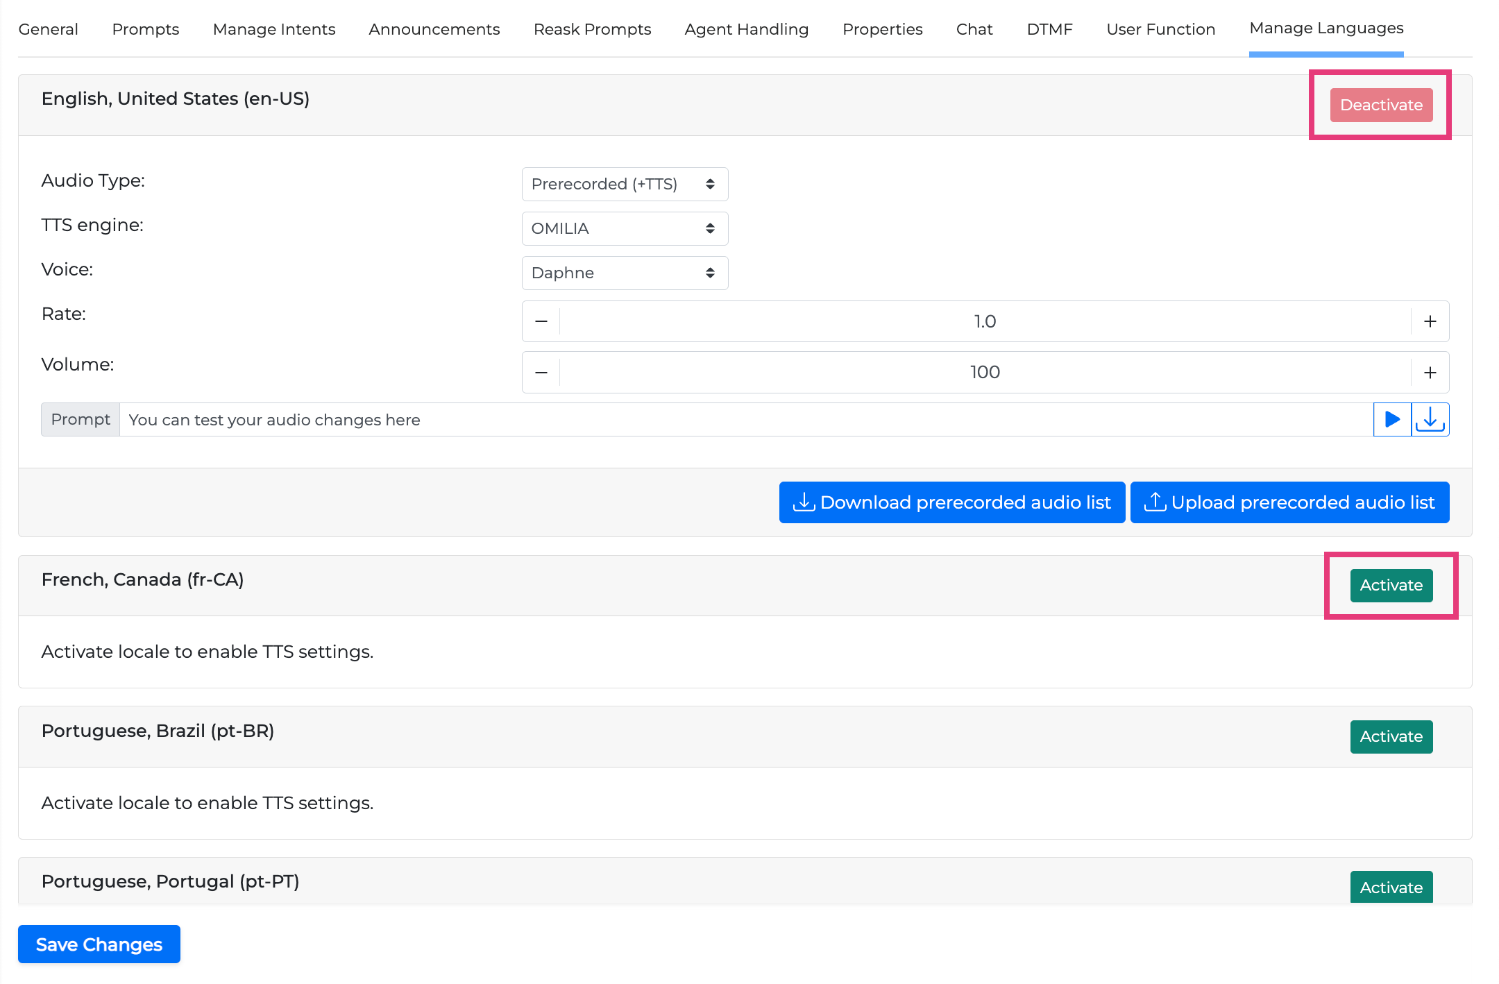Open the Agent Handling tab

point(746,29)
